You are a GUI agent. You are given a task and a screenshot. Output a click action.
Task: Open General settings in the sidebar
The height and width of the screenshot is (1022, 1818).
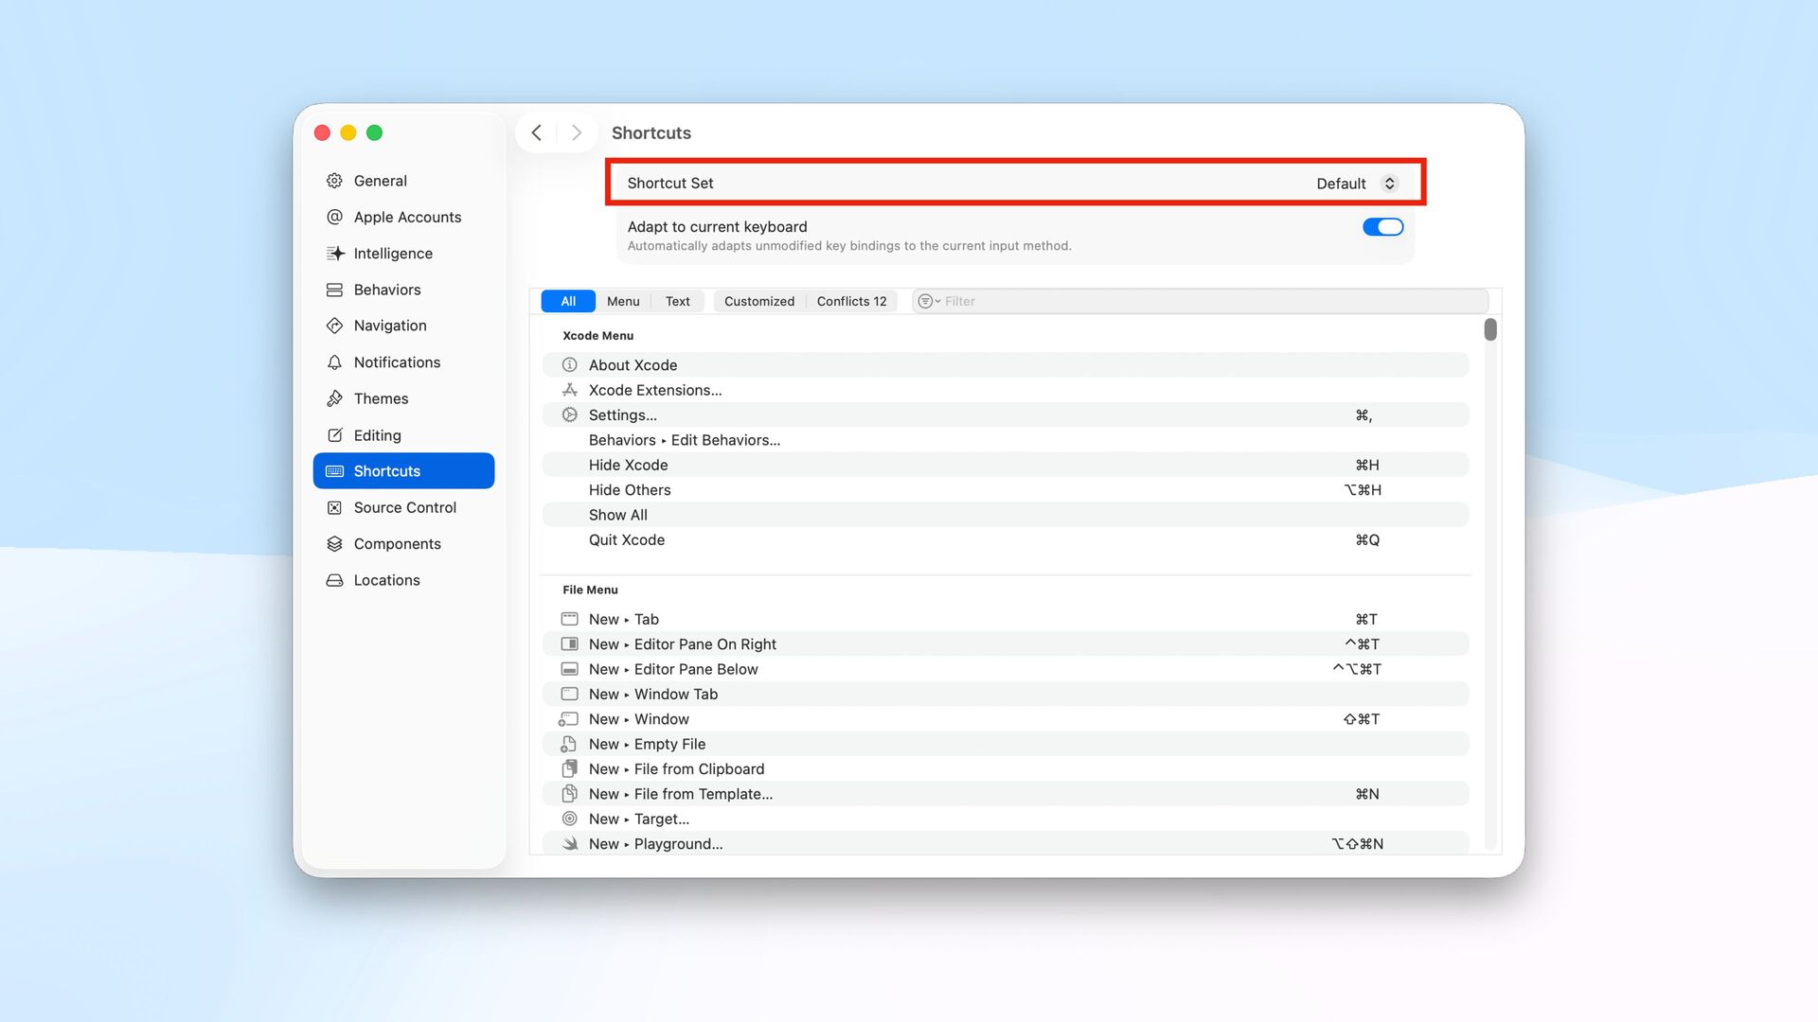[x=380, y=181]
